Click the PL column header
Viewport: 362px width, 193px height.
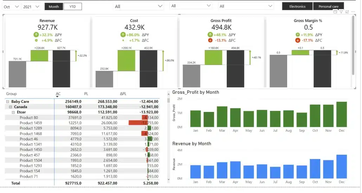[86, 94]
